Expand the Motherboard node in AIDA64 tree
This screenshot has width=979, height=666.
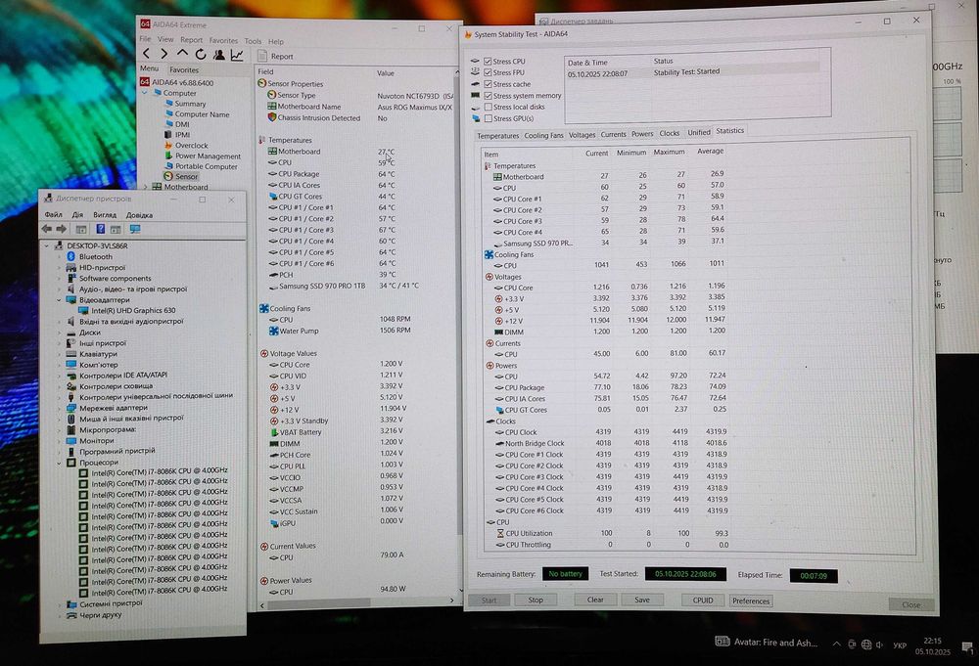146,187
